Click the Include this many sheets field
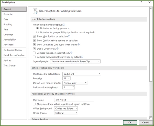The image size is (154, 126). coord(69,88)
